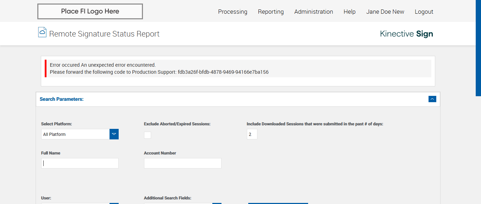The image size is (481, 204).
Task: Open the Administration menu
Action: (x=314, y=12)
